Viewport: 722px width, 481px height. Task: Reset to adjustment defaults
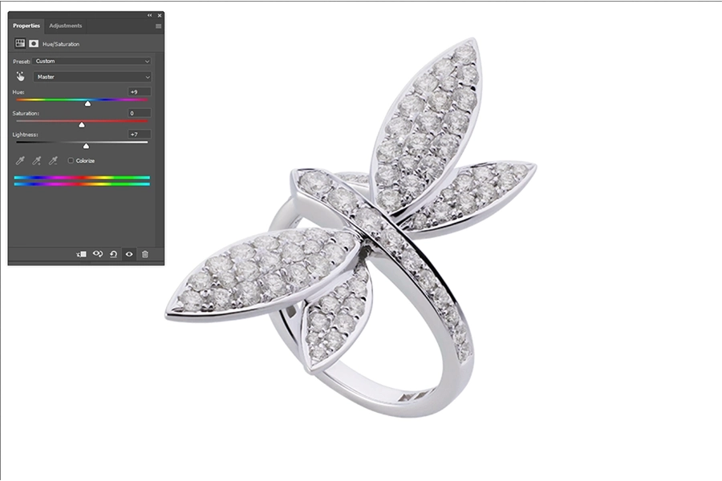coord(113,253)
